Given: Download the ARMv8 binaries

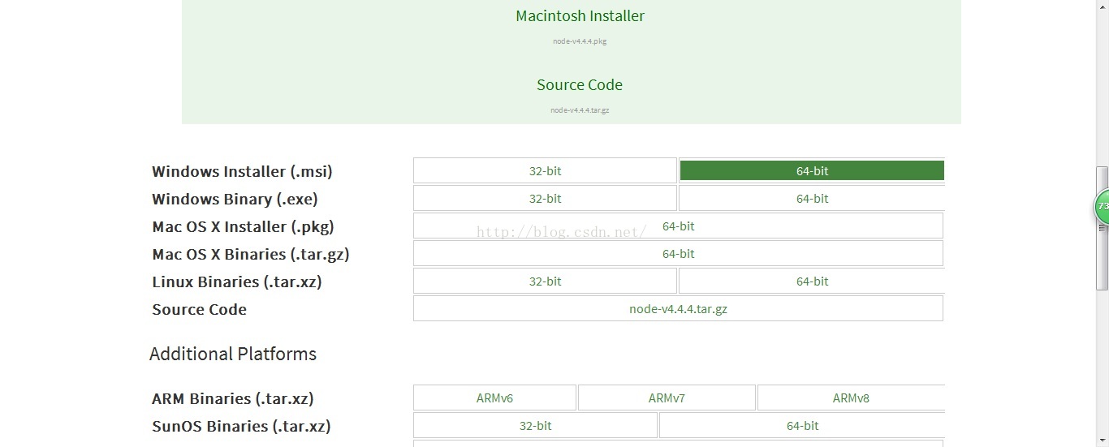Looking at the screenshot, I should pos(851,398).
